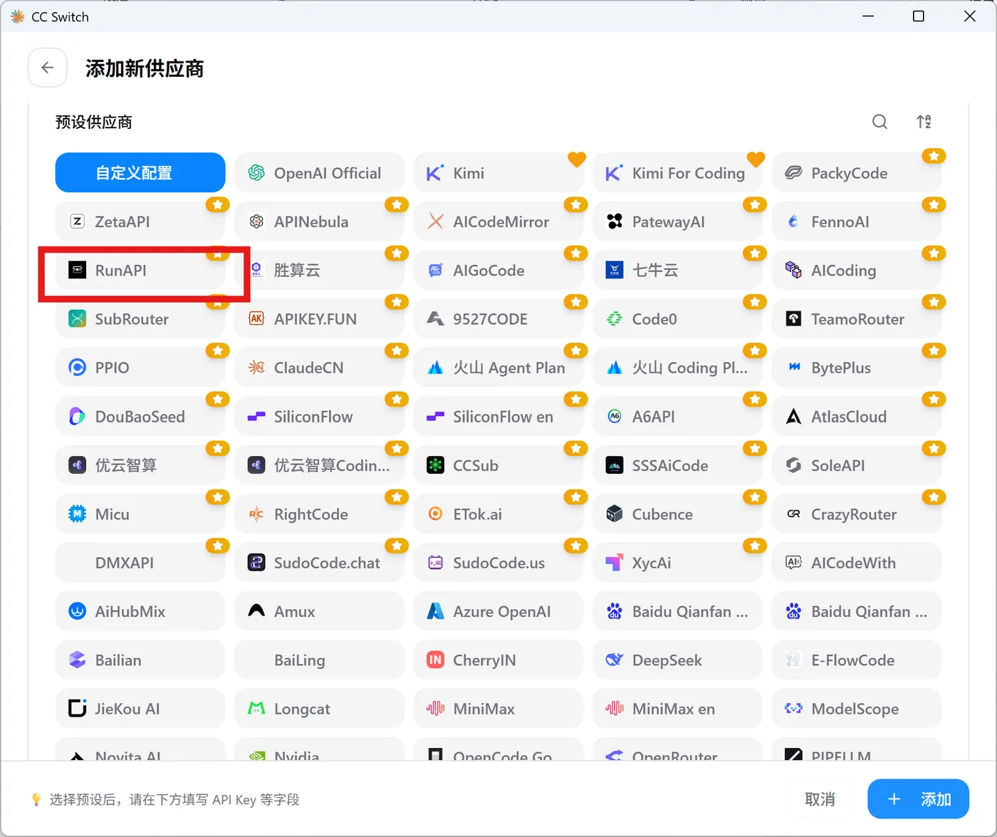Select the BytePlus preset

tap(856, 368)
